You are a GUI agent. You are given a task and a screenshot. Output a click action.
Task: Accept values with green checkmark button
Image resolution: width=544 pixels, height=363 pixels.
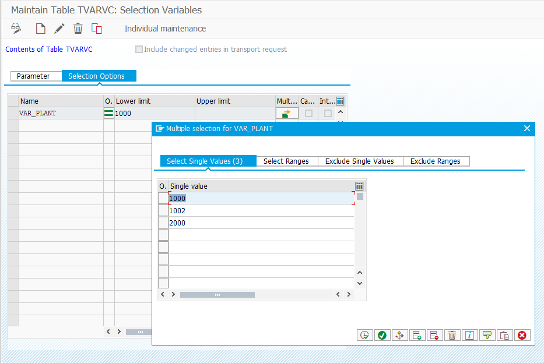[x=382, y=335]
